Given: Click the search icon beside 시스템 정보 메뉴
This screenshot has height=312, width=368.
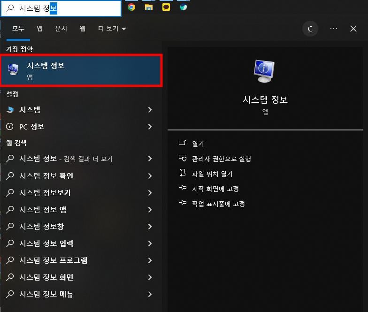Looking at the screenshot, I should click(x=10, y=294).
